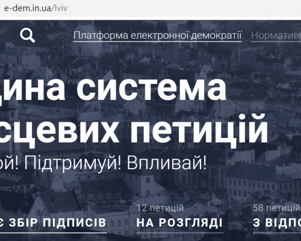Open the Нормативн… navigation link
This screenshot has height=241, width=301.
tap(276, 36)
